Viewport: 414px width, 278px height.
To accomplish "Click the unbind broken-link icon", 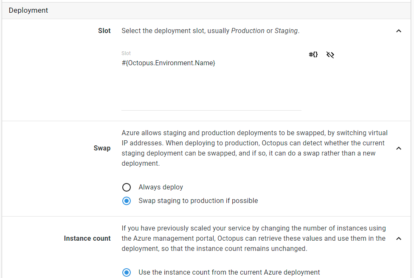I will tap(330, 55).
